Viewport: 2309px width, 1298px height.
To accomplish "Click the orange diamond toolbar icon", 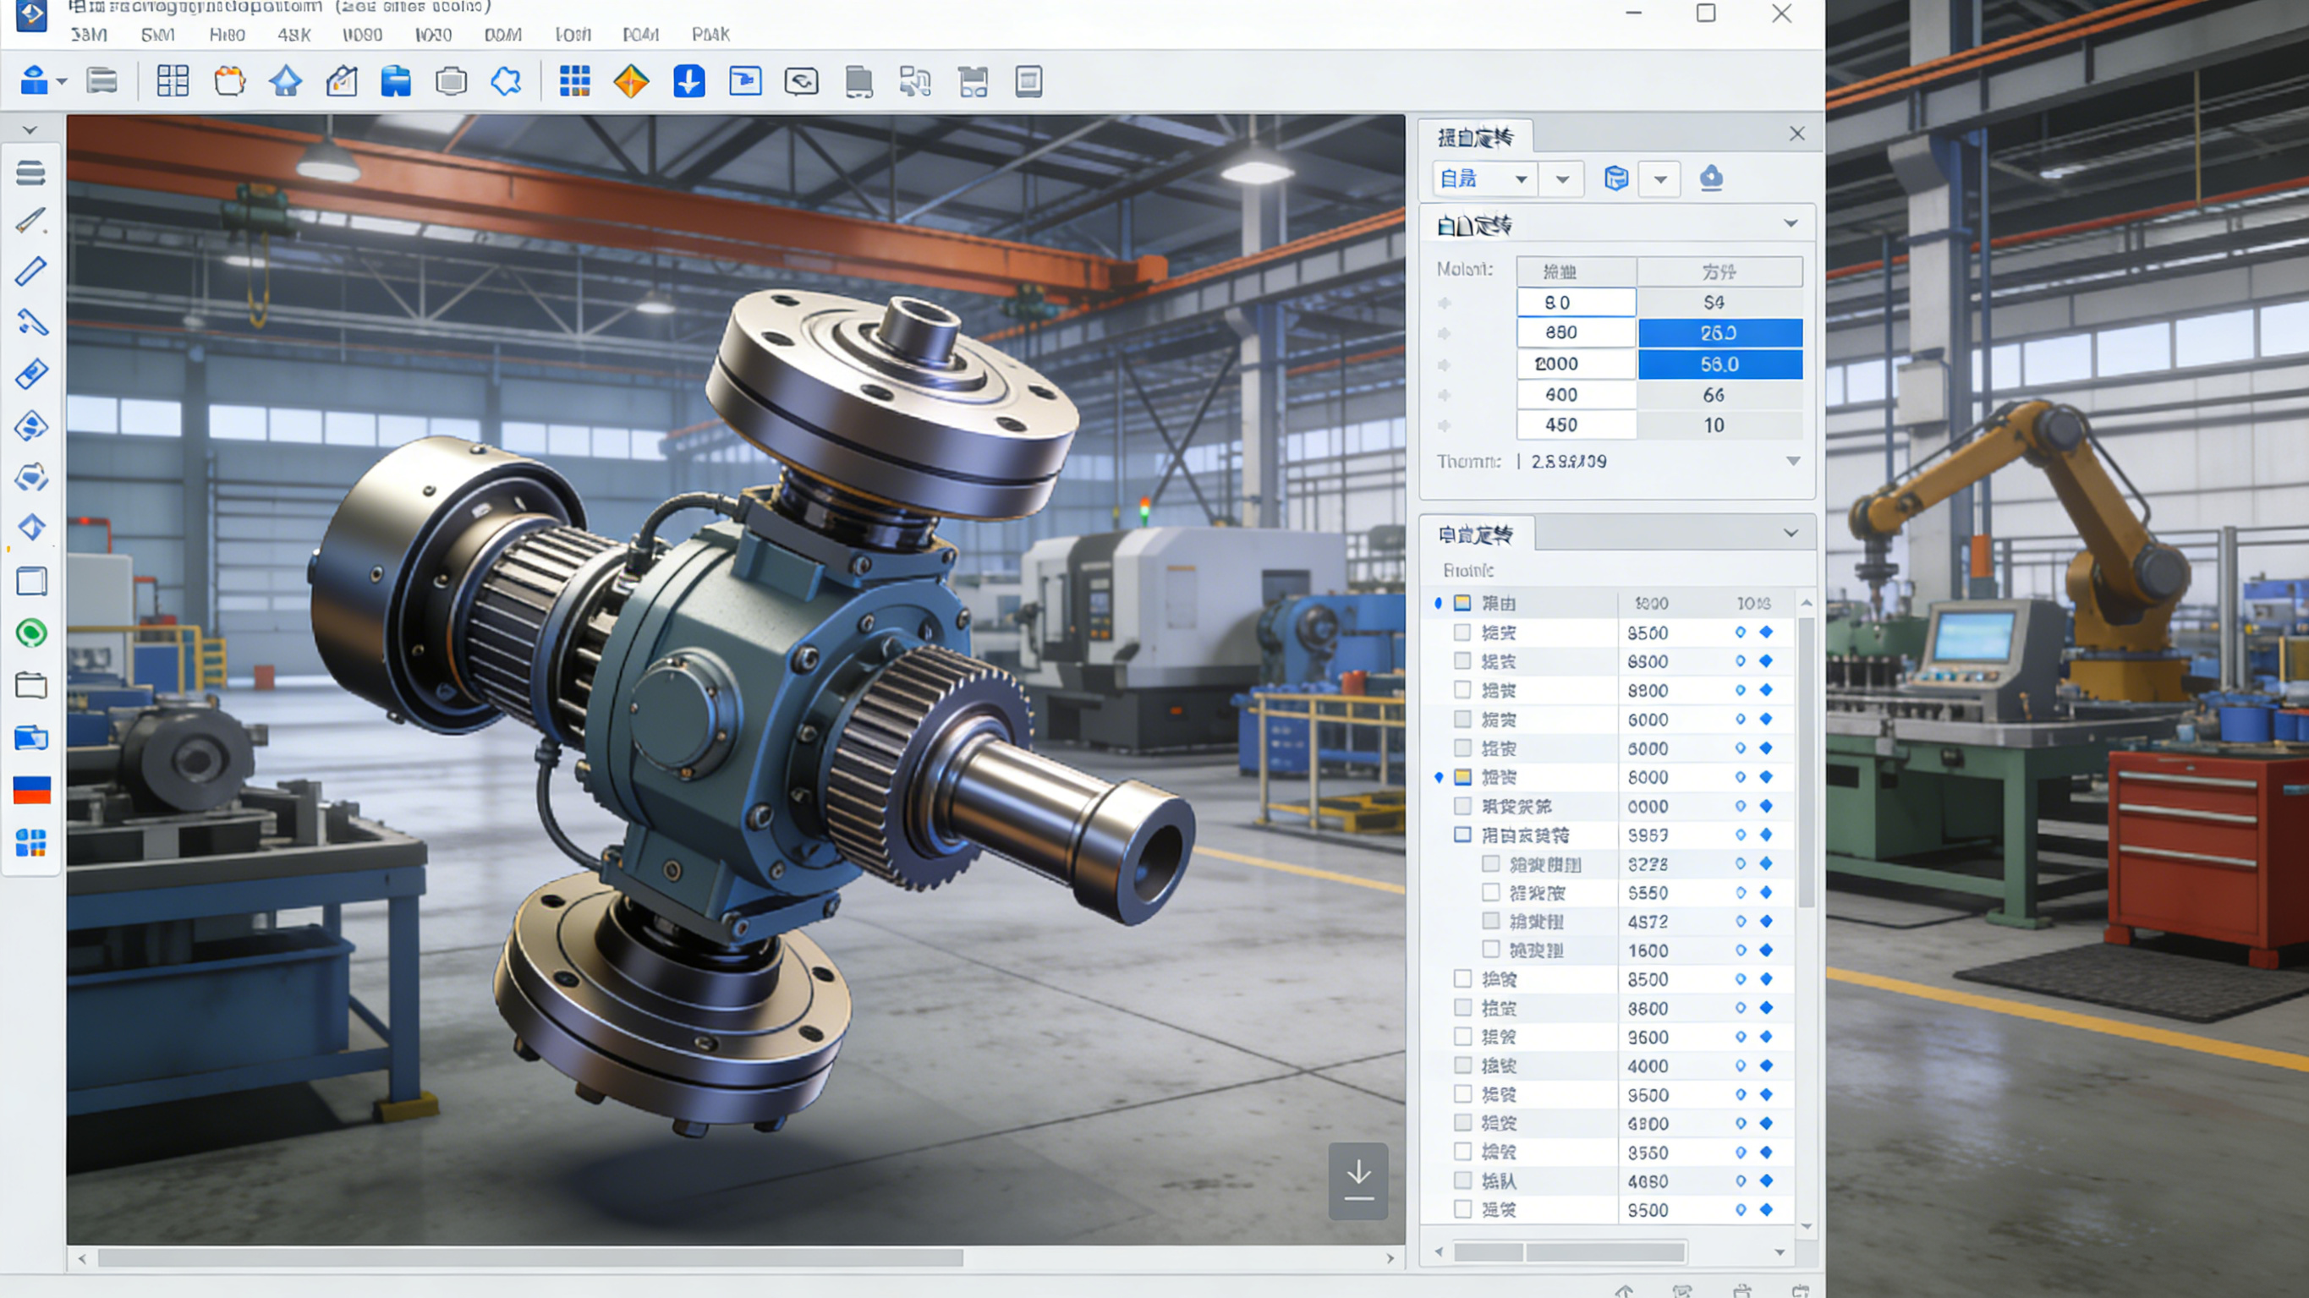I will (631, 81).
